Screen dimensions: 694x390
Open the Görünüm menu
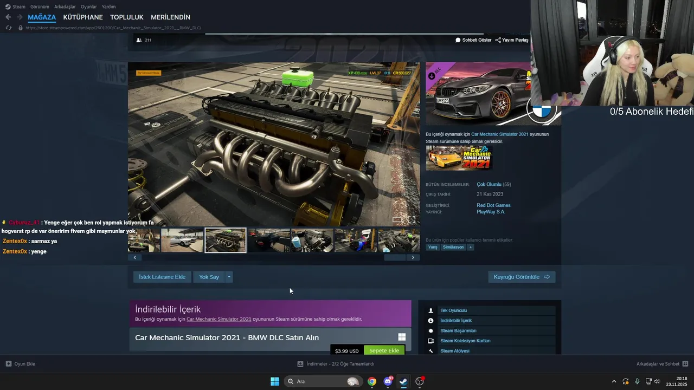click(40, 6)
